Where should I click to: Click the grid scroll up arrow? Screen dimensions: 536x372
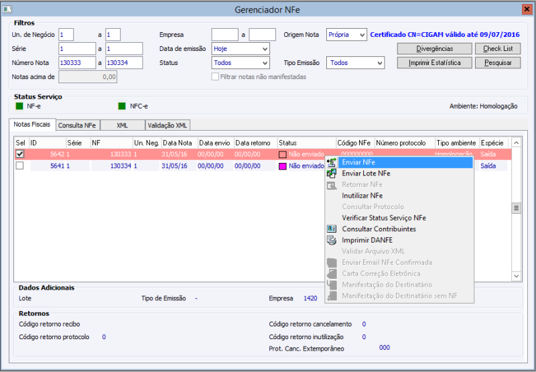coord(516,143)
